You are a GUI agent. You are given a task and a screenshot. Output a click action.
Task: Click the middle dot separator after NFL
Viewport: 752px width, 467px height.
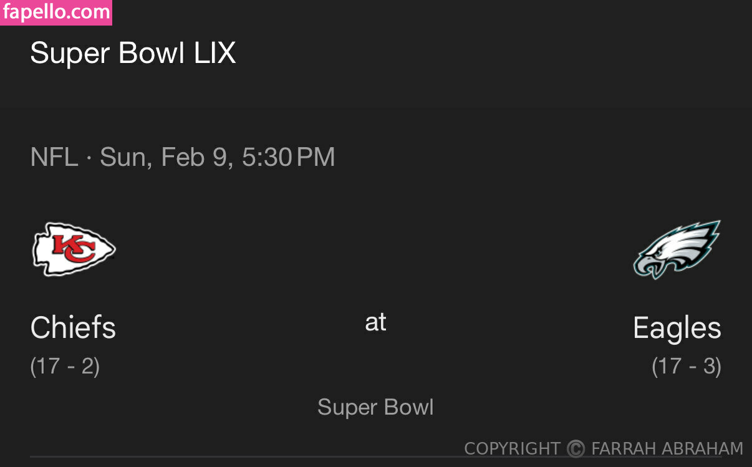89,157
